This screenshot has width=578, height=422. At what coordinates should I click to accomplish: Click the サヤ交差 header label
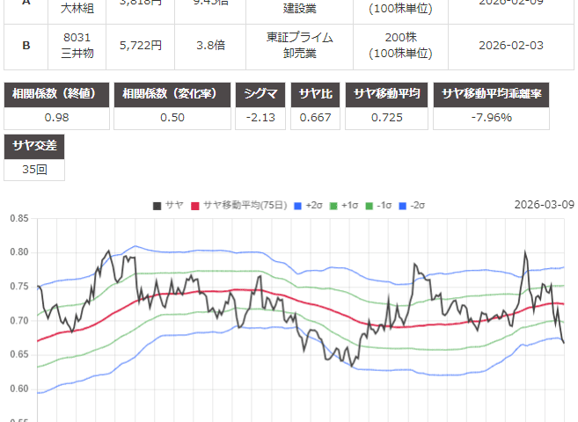[34, 146]
